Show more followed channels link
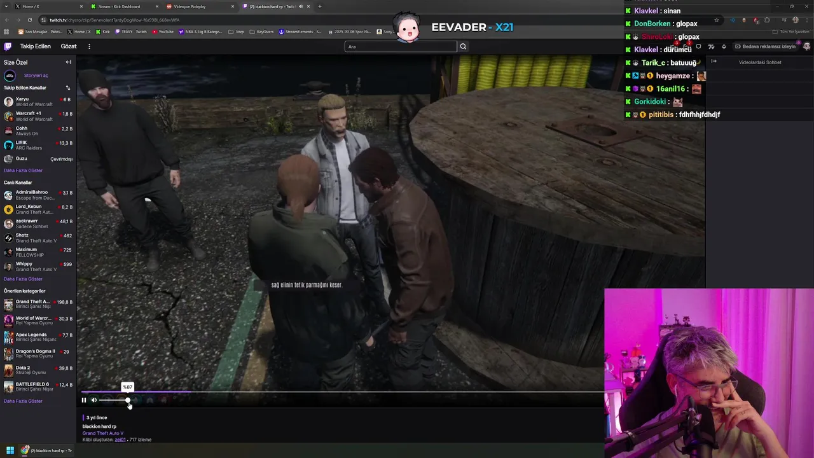The width and height of the screenshot is (814, 458). [x=23, y=170]
